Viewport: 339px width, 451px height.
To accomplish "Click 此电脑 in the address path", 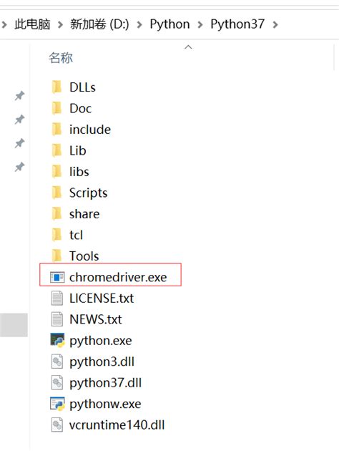I will coord(32,24).
